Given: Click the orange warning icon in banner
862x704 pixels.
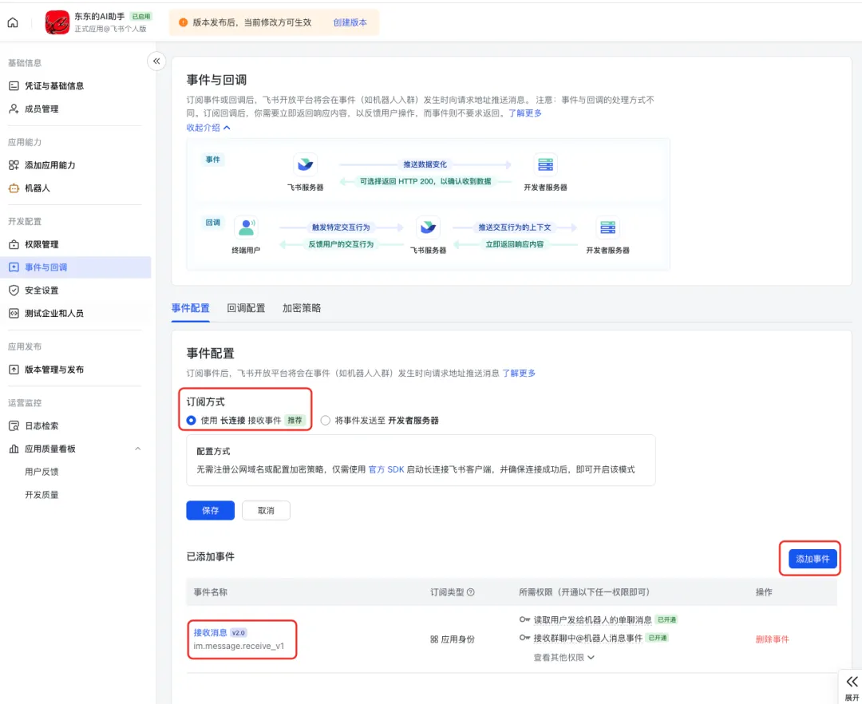Looking at the screenshot, I should coord(183,22).
